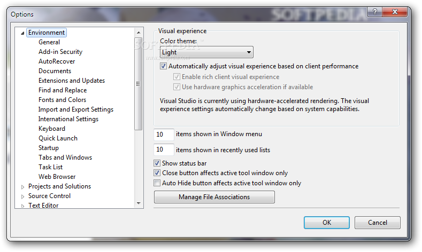This screenshot has width=422, height=252.
Task: Close the Options dialog window
Action: click(x=395, y=12)
